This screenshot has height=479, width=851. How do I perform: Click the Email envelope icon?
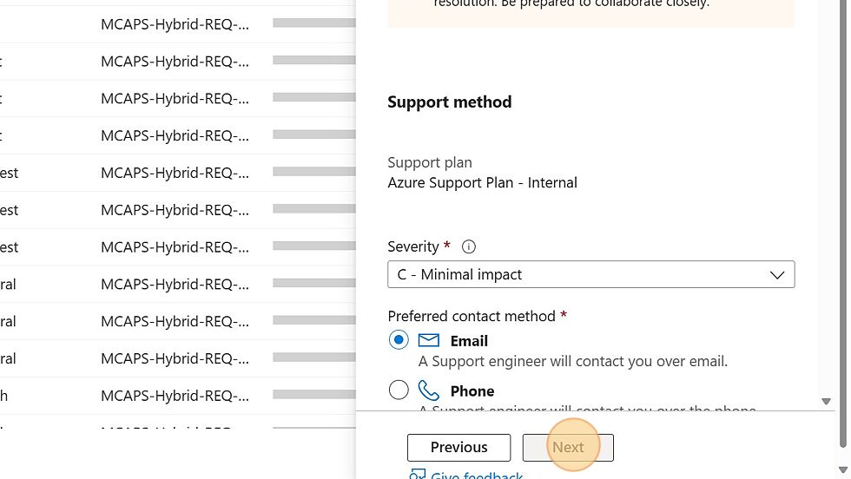(x=428, y=340)
